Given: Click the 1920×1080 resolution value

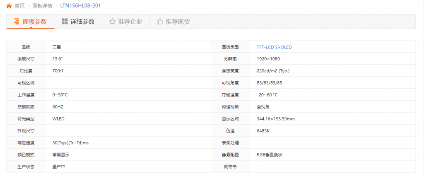Looking at the screenshot, I should coord(268,59).
